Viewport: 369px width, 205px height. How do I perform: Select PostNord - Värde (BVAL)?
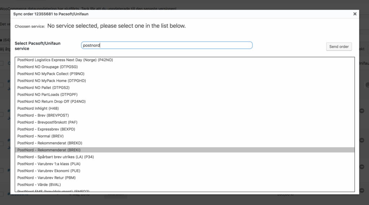point(39,184)
